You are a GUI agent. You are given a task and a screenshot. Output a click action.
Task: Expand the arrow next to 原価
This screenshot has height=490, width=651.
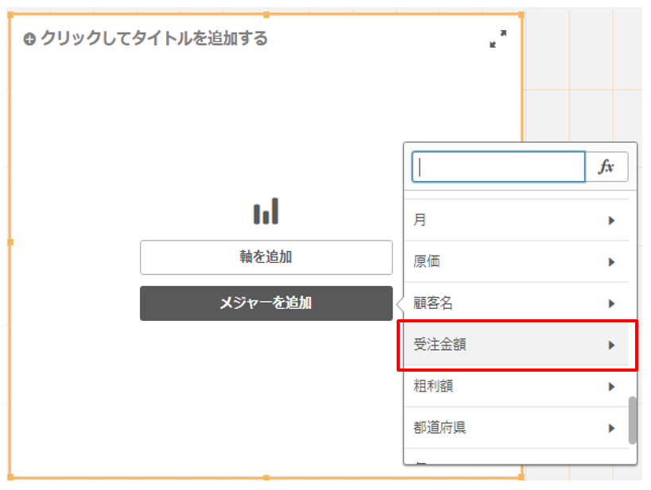[x=611, y=262]
